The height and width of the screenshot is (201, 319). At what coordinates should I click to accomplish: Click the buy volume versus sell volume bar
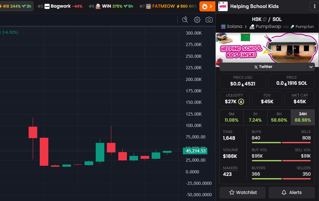(x=281, y=161)
